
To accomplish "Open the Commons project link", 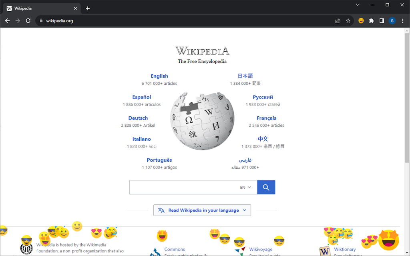I will [x=175, y=249].
